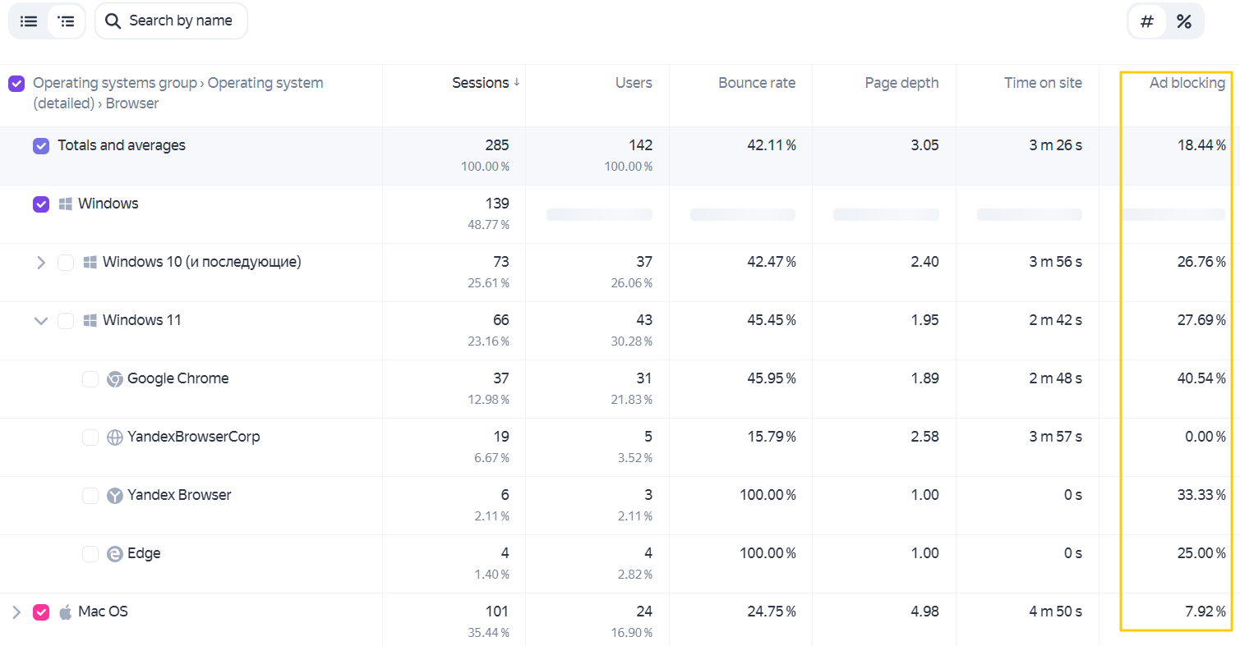Collapse the Windows 11 row
The height and width of the screenshot is (646, 1240).
coord(40,321)
